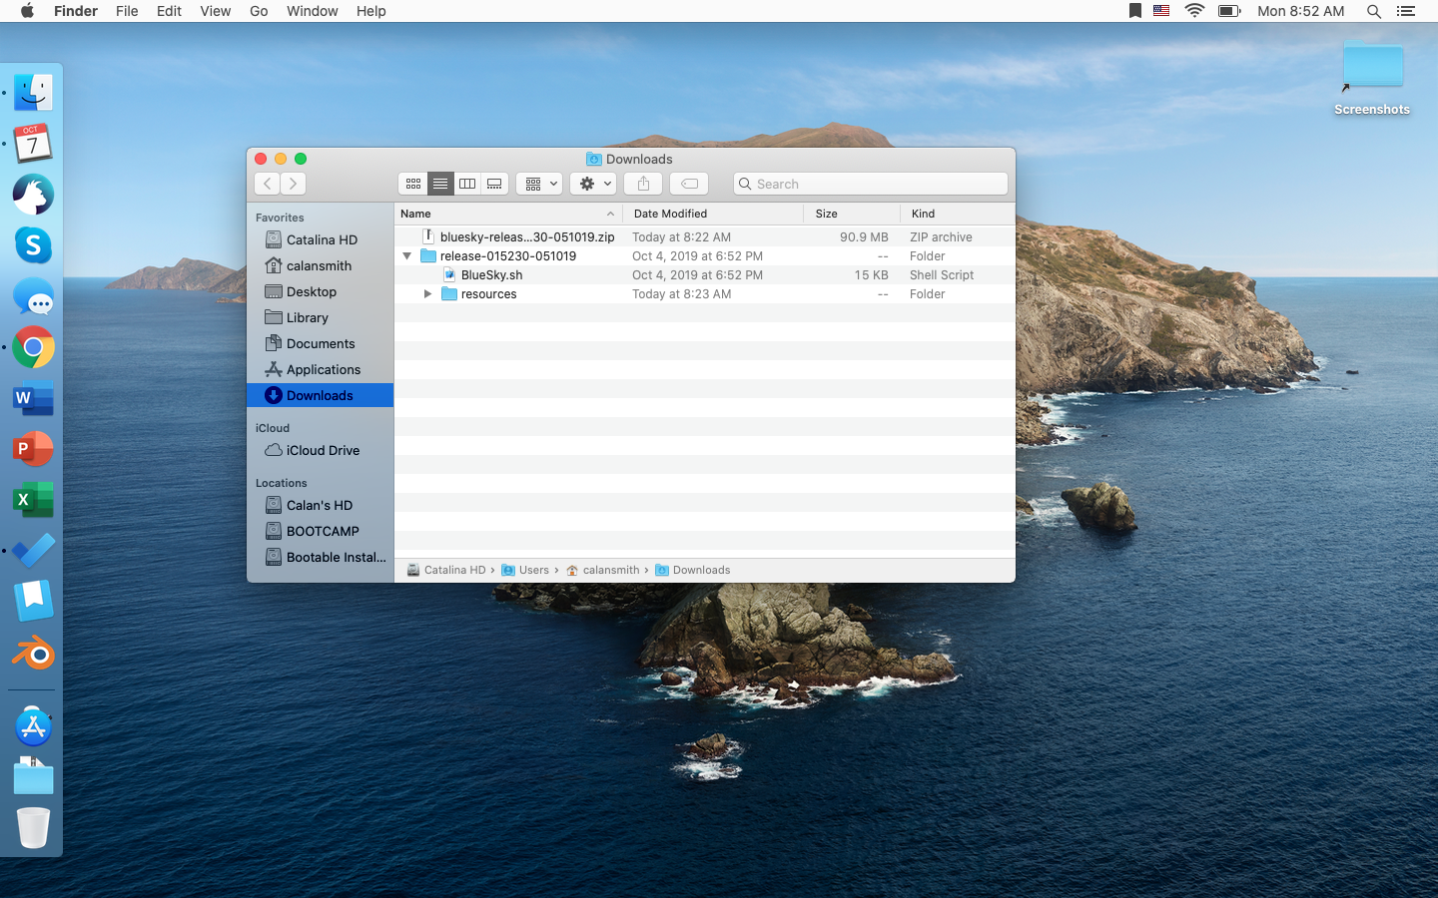Expand the resources folder

(x=427, y=294)
